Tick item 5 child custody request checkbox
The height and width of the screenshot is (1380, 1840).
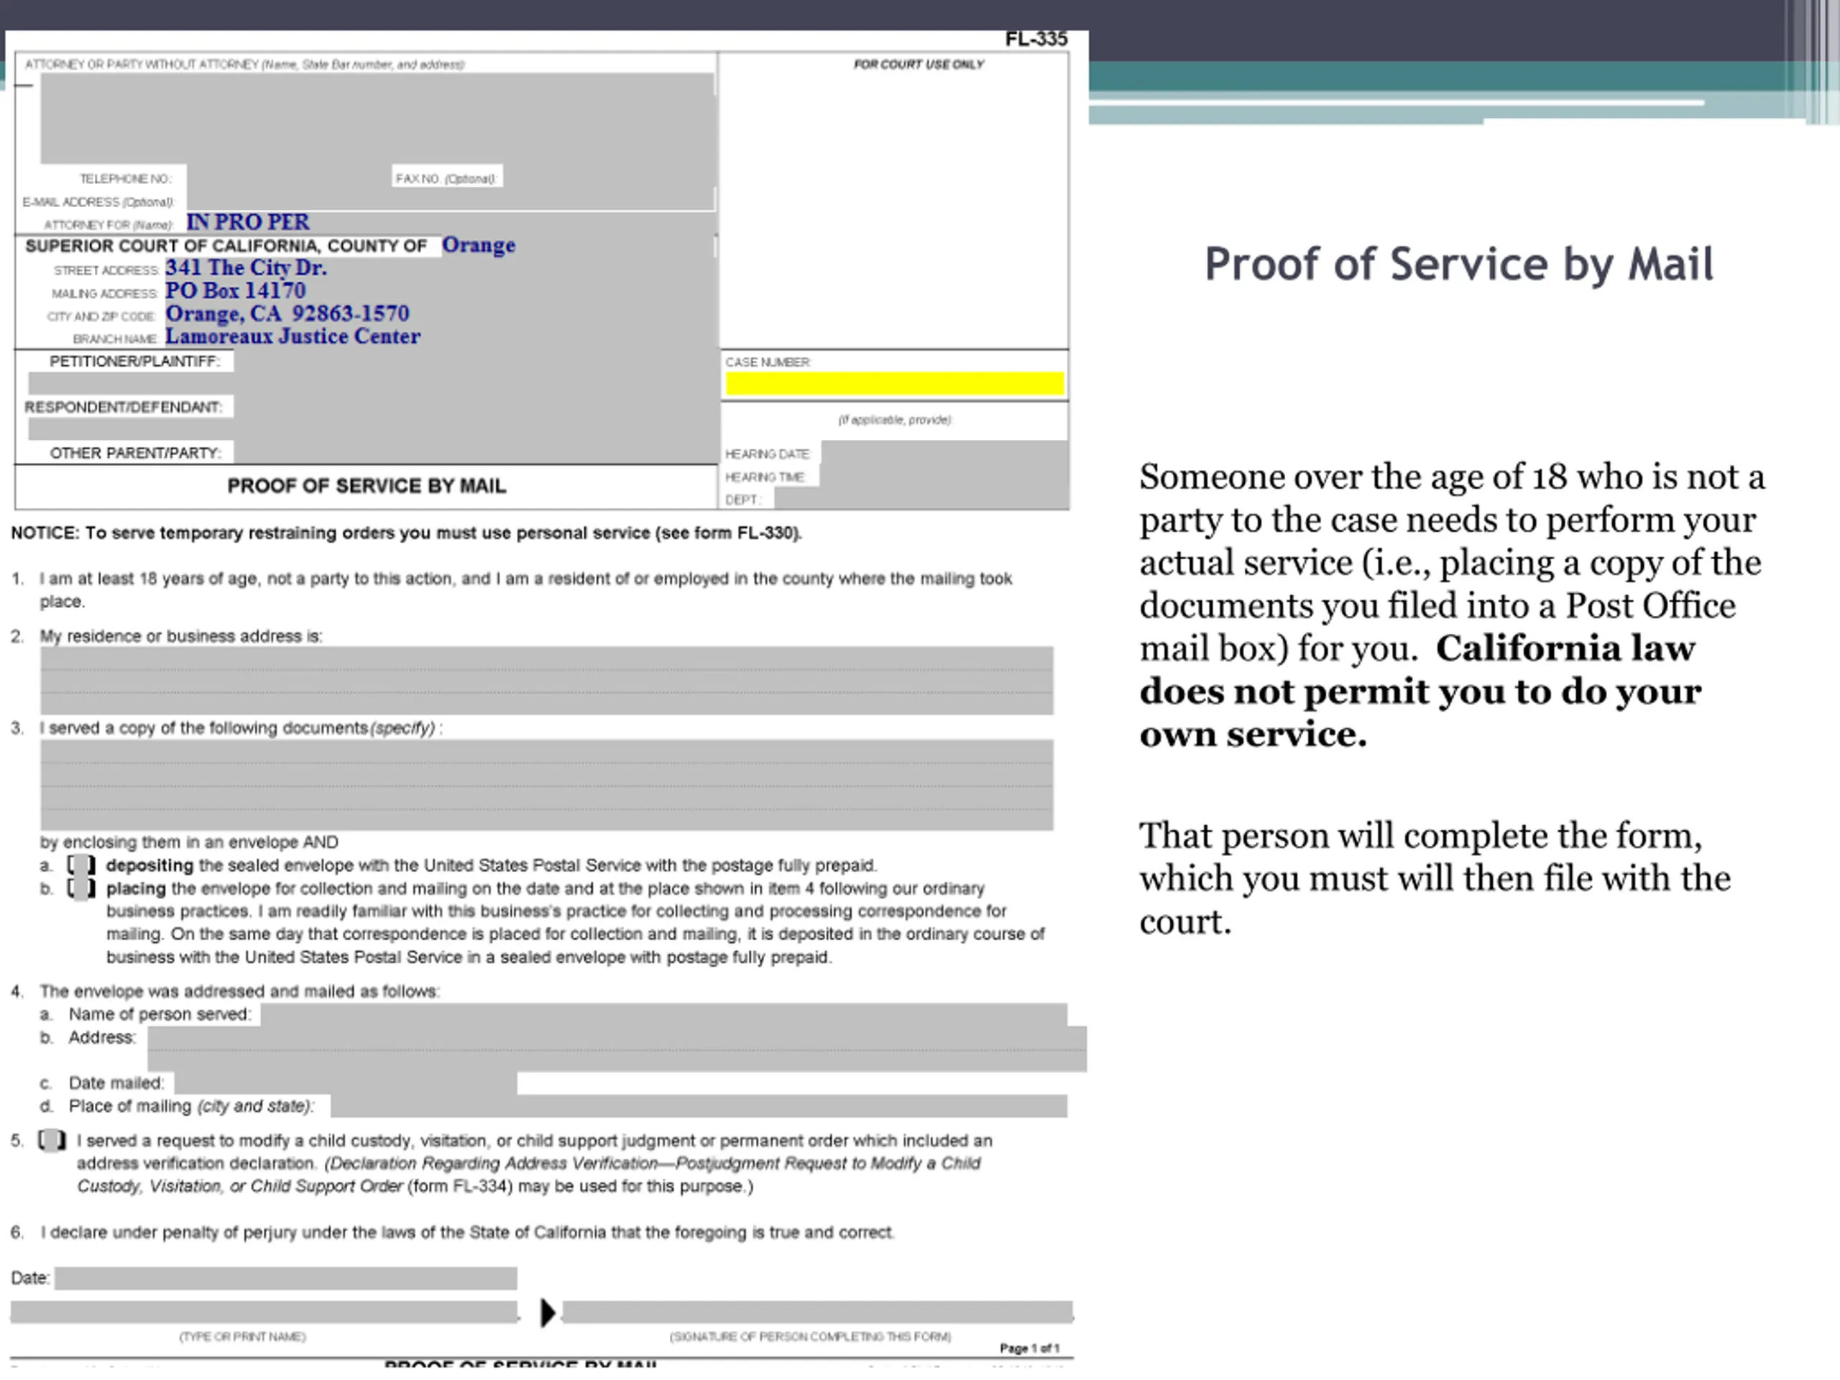point(52,1140)
